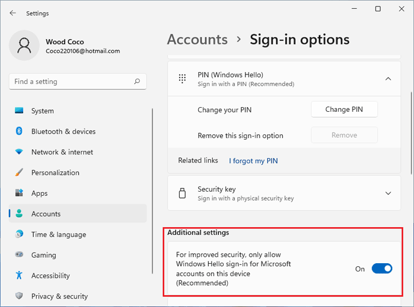This screenshot has width=414, height=307.
Task: Click the Gaming controller icon
Action: point(19,254)
